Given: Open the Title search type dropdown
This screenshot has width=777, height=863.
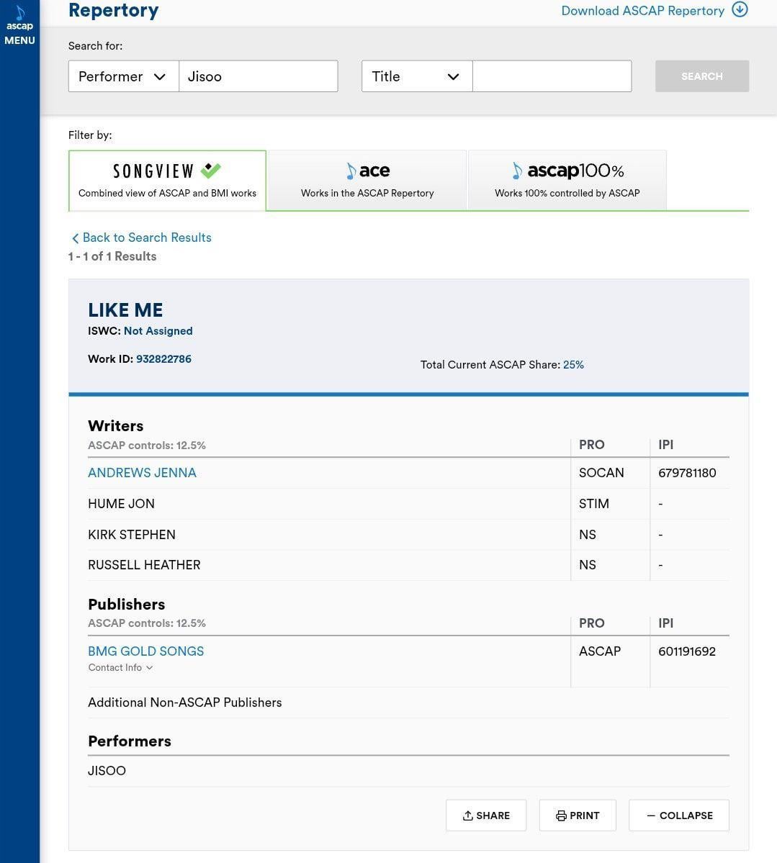Looking at the screenshot, I should point(416,76).
